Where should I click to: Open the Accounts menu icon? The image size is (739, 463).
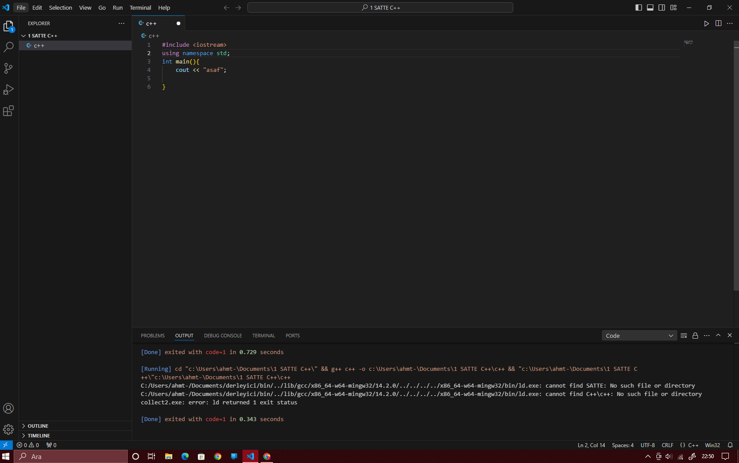[8, 408]
